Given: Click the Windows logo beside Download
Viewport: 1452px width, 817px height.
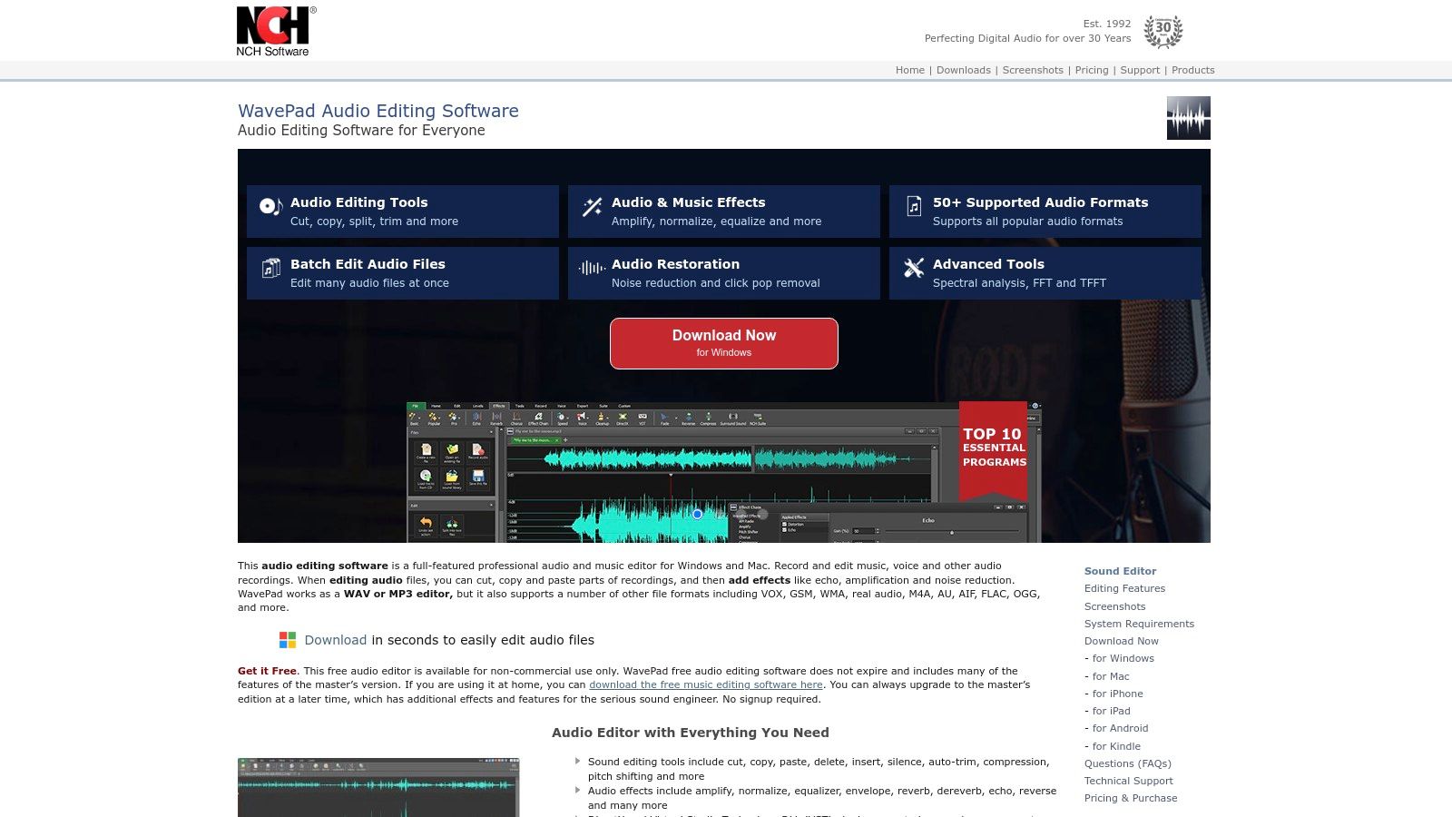Looking at the screenshot, I should 288,640.
